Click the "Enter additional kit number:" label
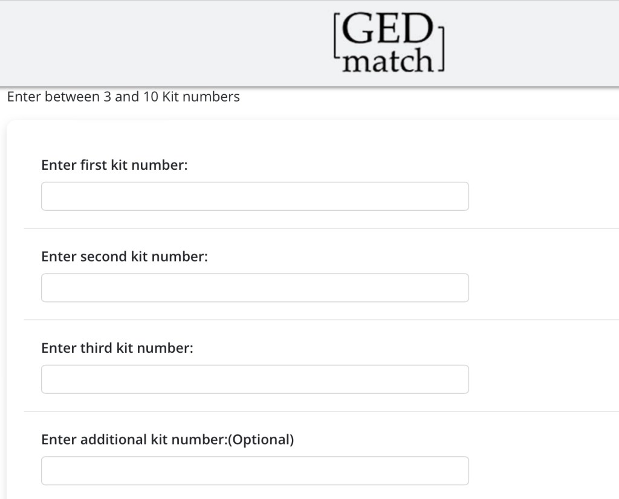Viewport: 619px width, 499px height. coord(135,440)
